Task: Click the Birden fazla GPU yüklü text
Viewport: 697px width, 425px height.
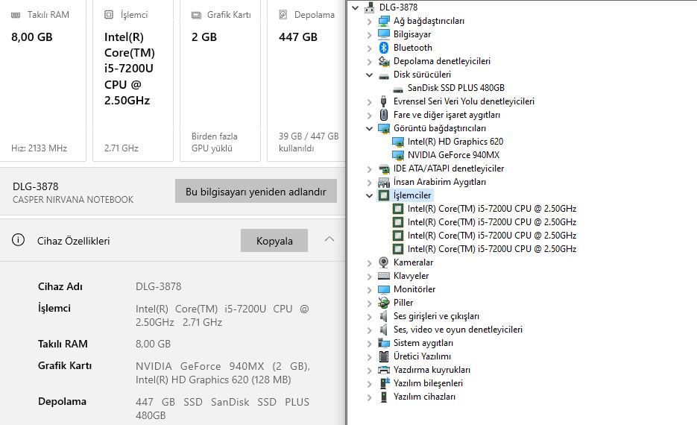Action: [214, 142]
